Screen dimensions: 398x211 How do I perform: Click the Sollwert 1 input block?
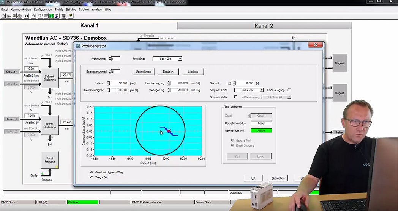(12, 72)
